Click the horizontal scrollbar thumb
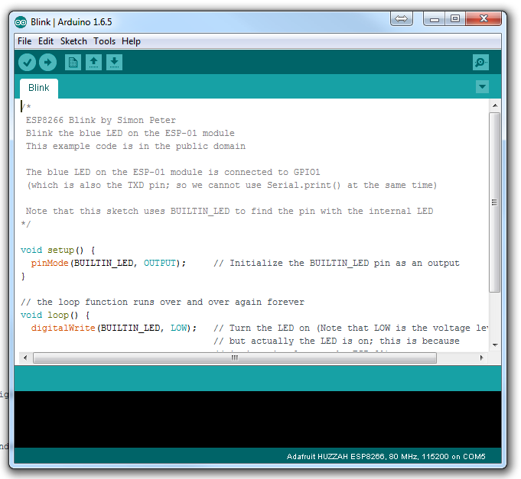This screenshot has height=479, width=521. [x=235, y=358]
